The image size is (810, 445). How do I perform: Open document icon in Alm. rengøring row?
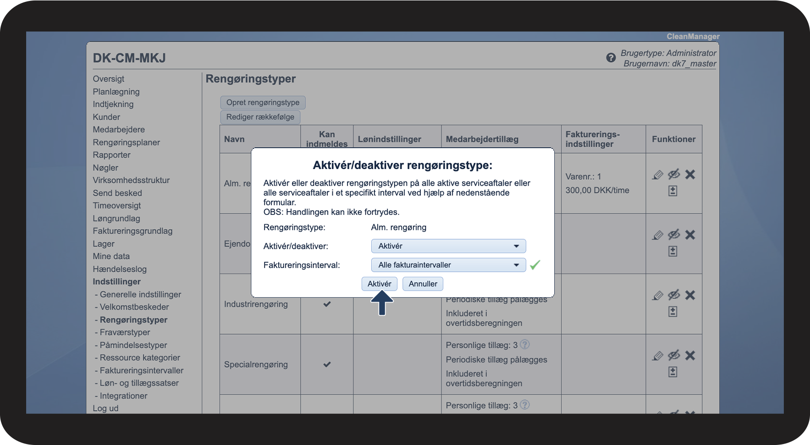click(x=672, y=191)
